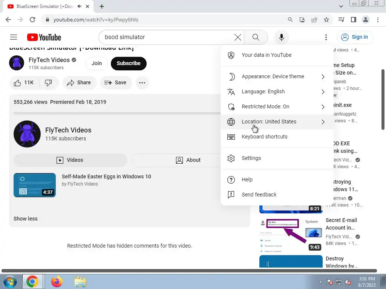This screenshot has width=386, height=289.
Task: Install or download page icon in address bar
Action: tap(302, 20)
